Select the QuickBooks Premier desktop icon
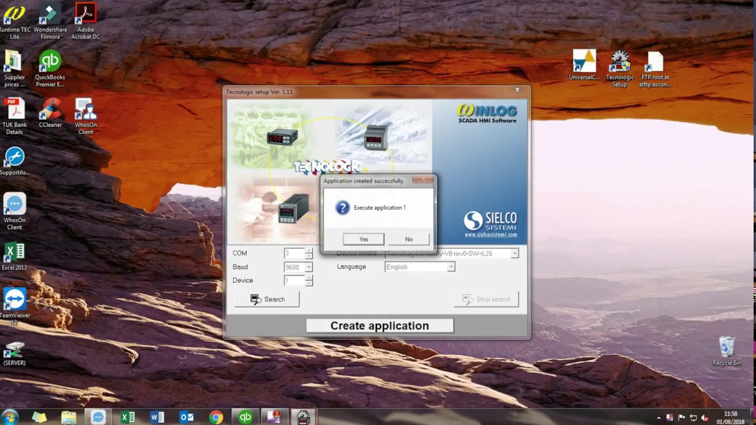Viewport: 756px width, 425px height. pyautogui.click(x=50, y=70)
